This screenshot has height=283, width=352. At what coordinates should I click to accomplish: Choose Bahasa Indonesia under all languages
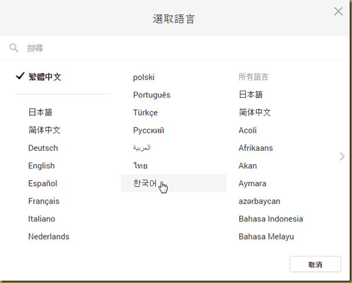point(271,219)
